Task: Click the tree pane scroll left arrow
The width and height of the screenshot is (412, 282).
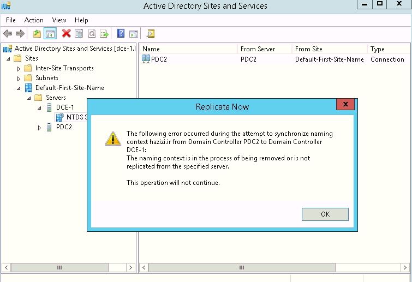Action: [x=7, y=268]
